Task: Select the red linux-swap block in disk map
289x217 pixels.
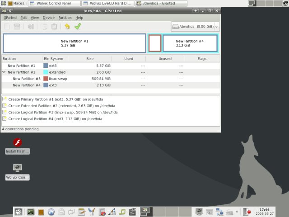Action: click(x=155, y=43)
